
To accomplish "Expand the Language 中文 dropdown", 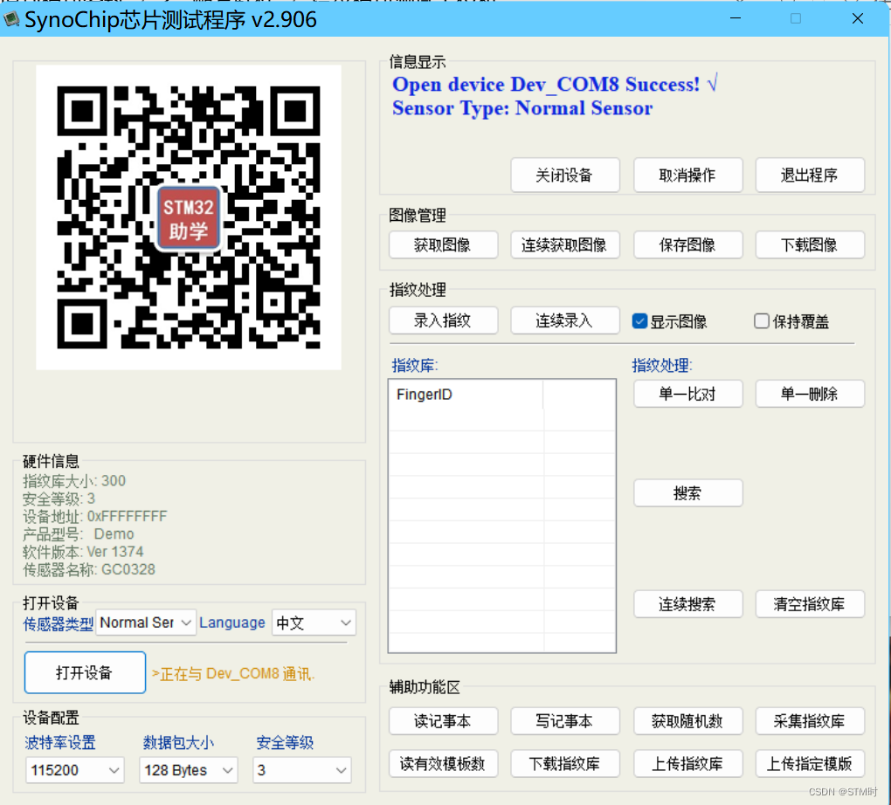I will (314, 623).
